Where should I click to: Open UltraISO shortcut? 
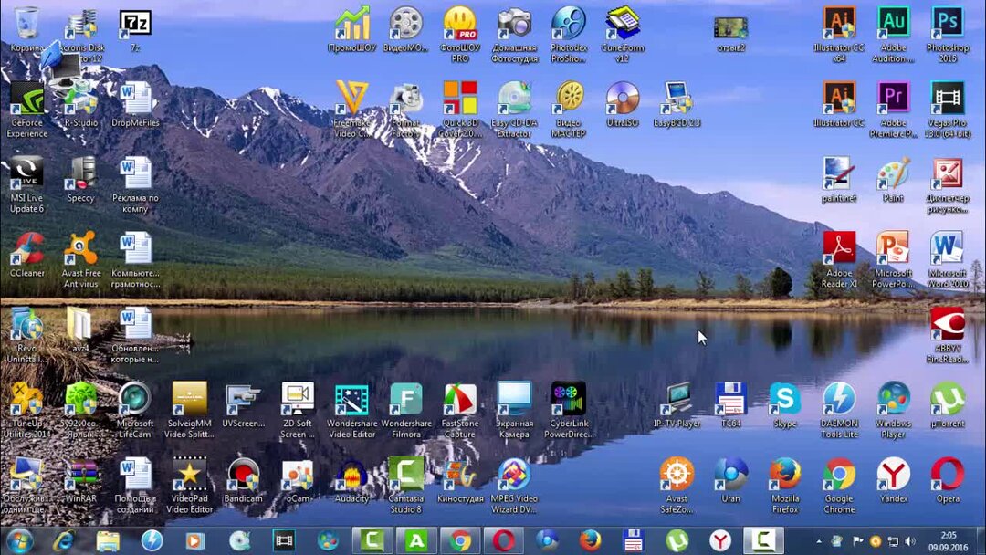click(623, 104)
